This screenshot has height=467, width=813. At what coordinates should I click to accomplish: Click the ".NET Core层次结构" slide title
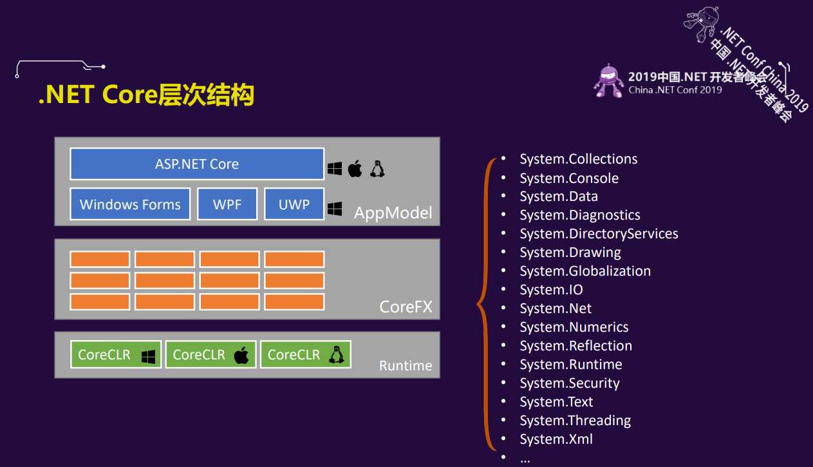pos(146,95)
